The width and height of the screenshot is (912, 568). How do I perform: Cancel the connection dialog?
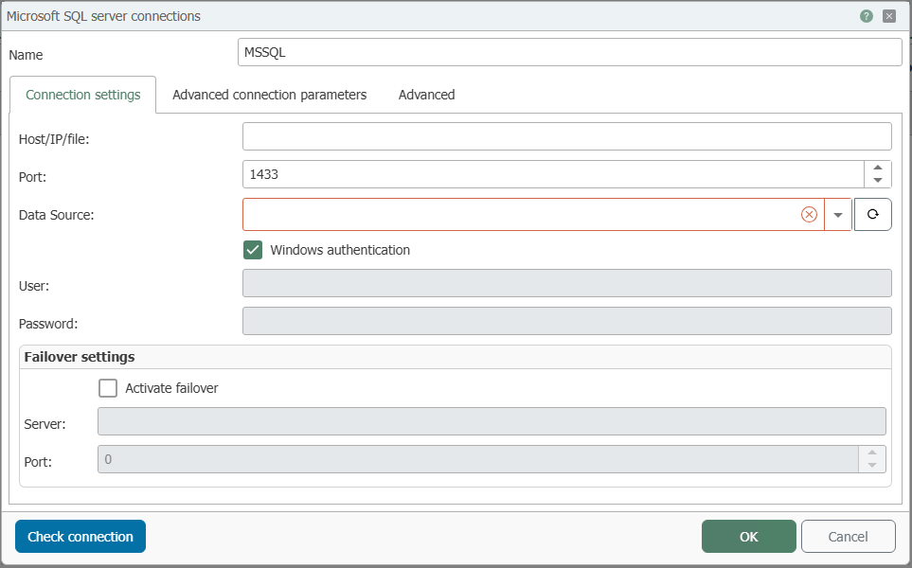point(848,536)
